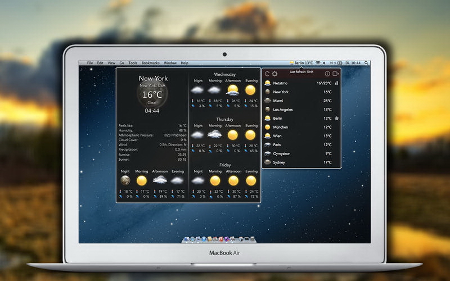
Task: Toggle the favorite star next to Berlin
Action: click(336, 119)
